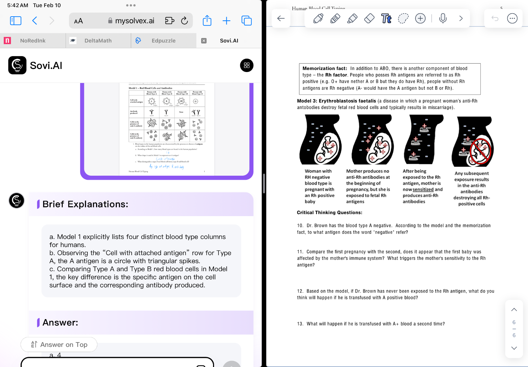Tap Undo in the document toolbar
The image size is (528, 367).
[495, 18]
